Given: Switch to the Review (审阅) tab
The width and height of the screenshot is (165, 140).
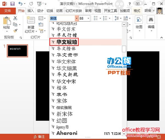Looking at the screenshot, I should click(88, 11).
